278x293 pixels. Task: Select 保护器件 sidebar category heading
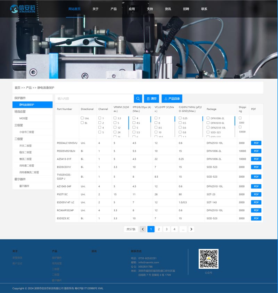tap(20, 98)
